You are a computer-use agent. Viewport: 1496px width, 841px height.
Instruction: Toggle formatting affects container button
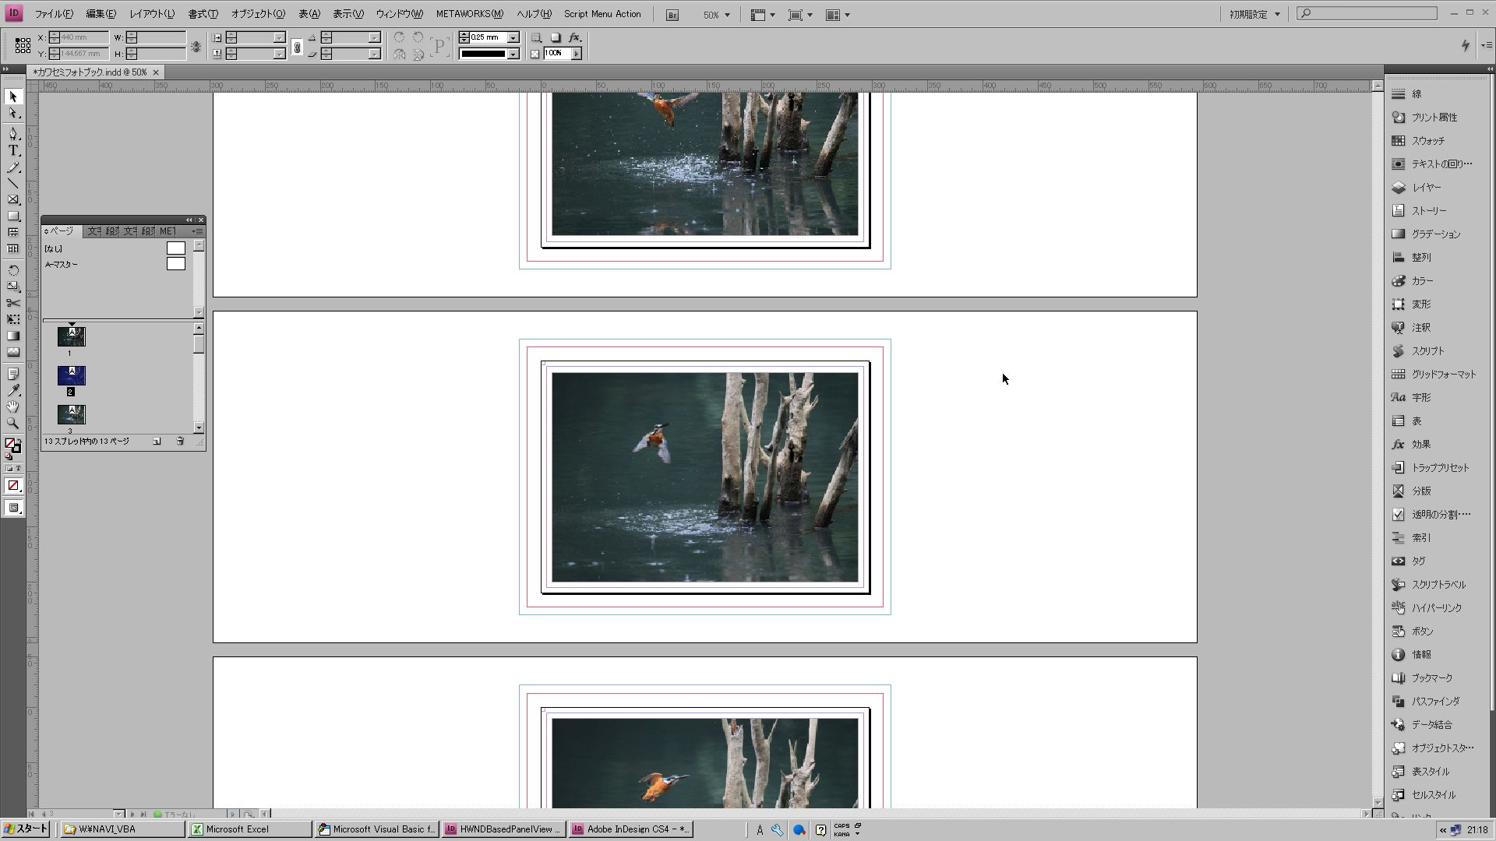tap(9, 469)
